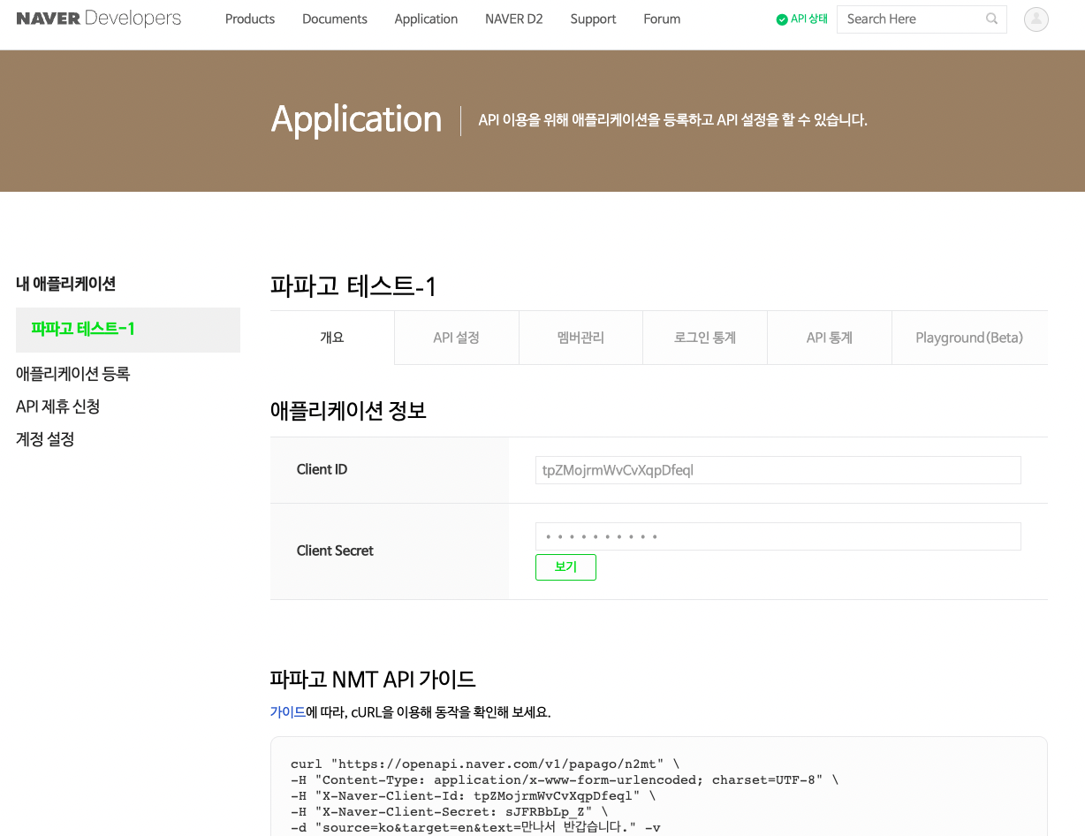This screenshot has width=1085, height=836.
Task: Switch to the API 설정 tab
Action: tap(457, 338)
